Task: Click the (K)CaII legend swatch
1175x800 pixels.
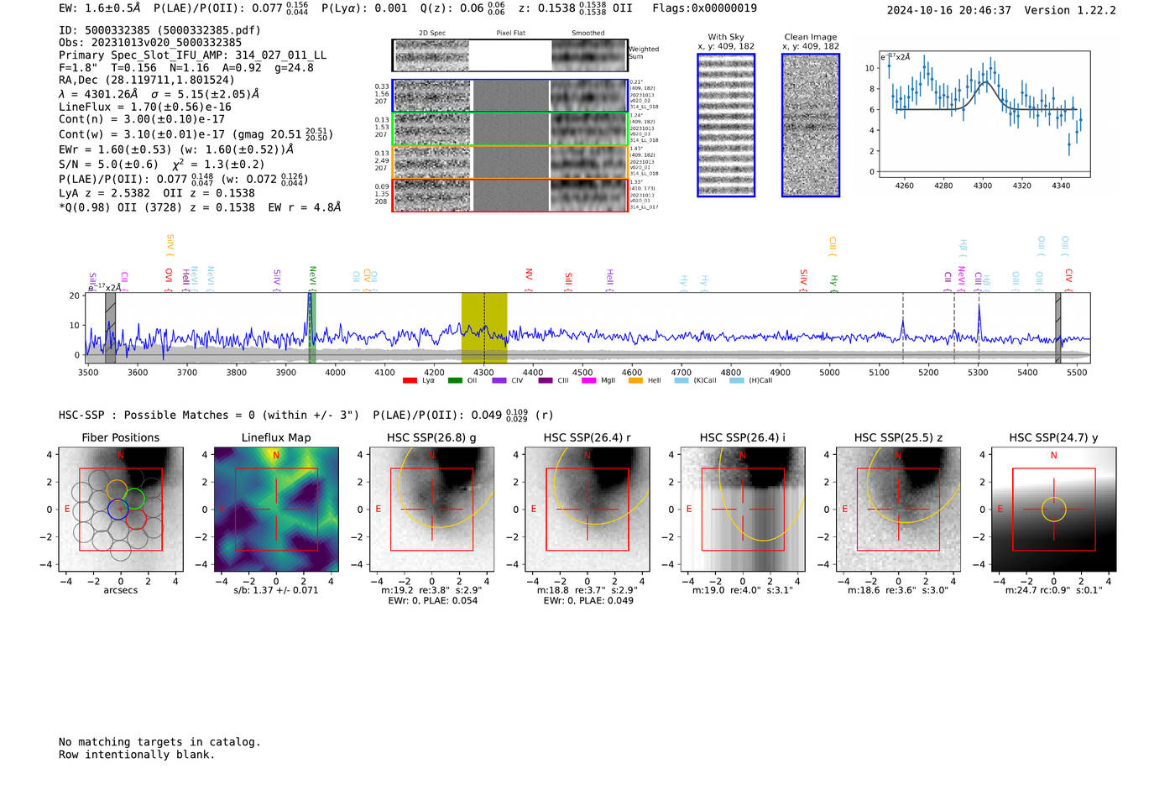Action: point(681,380)
